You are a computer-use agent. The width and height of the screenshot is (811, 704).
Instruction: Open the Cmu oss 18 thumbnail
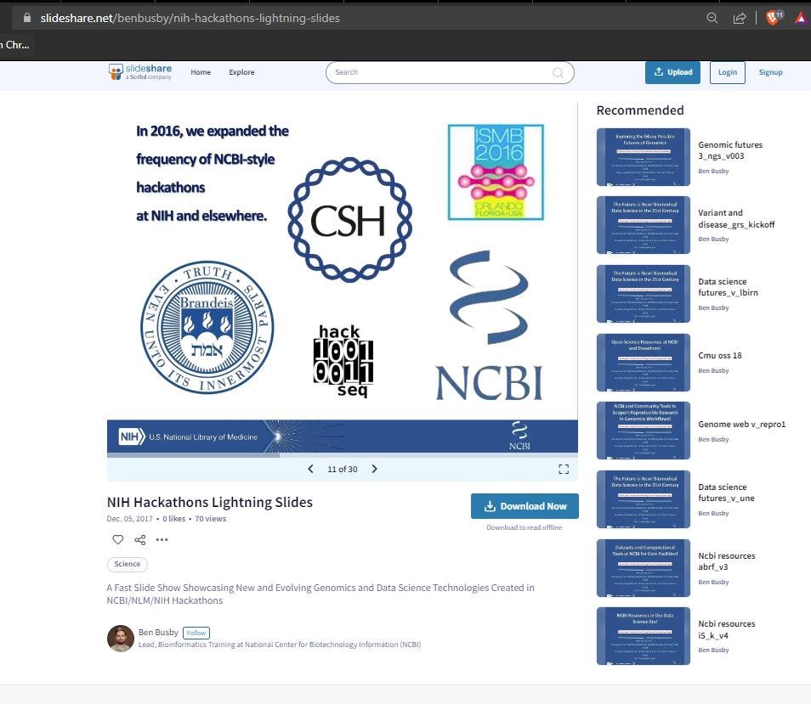pos(644,363)
